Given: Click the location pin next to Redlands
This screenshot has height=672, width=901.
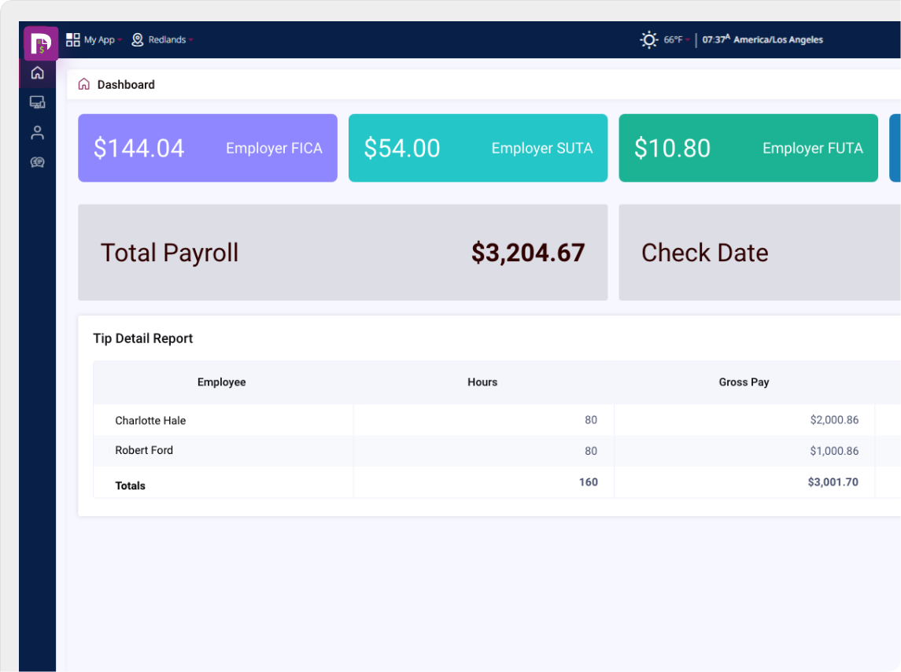Looking at the screenshot, I should (x=138, y=39).
